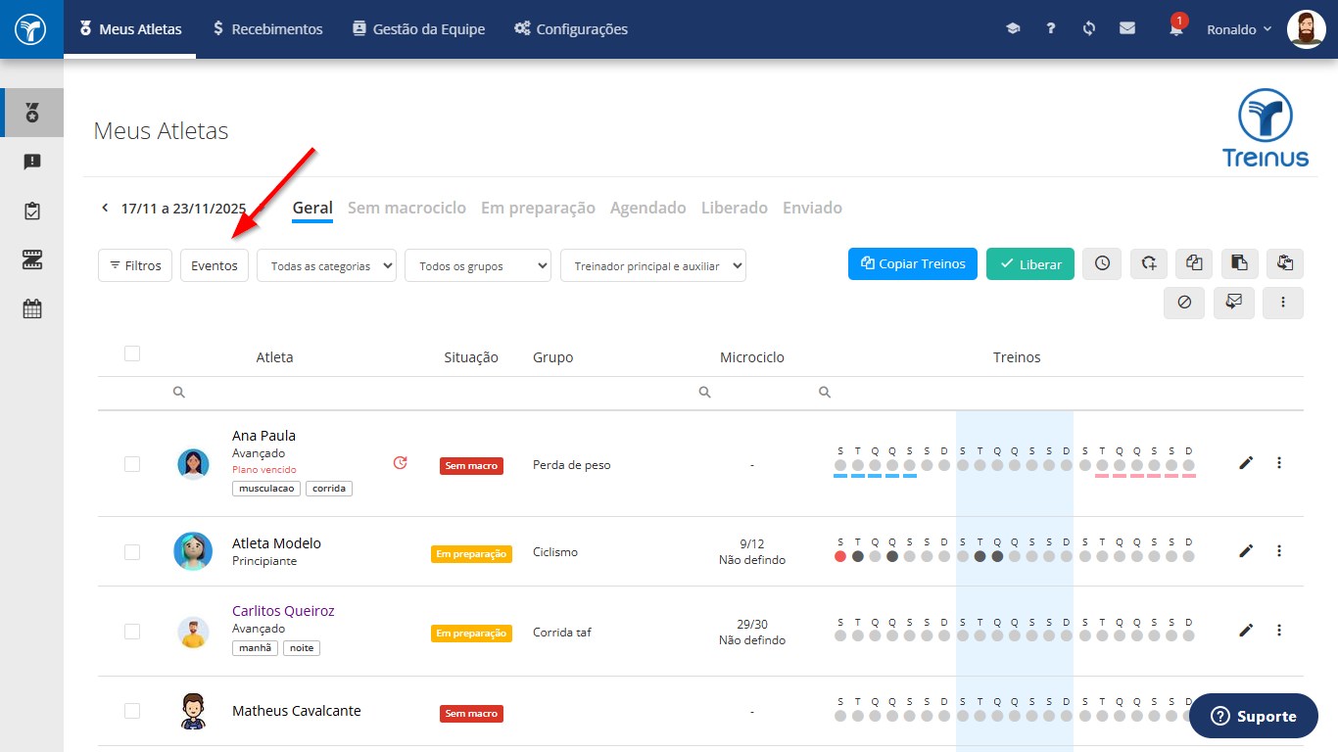This screenshot has height=752, width=1338.
Task: Check Ana Paula's row checkbox
Action: (x=132, y=464)
